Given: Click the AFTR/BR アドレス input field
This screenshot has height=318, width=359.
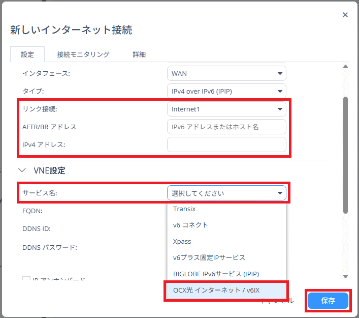Looking at the screenshot, I should click(x=226, y=127).
